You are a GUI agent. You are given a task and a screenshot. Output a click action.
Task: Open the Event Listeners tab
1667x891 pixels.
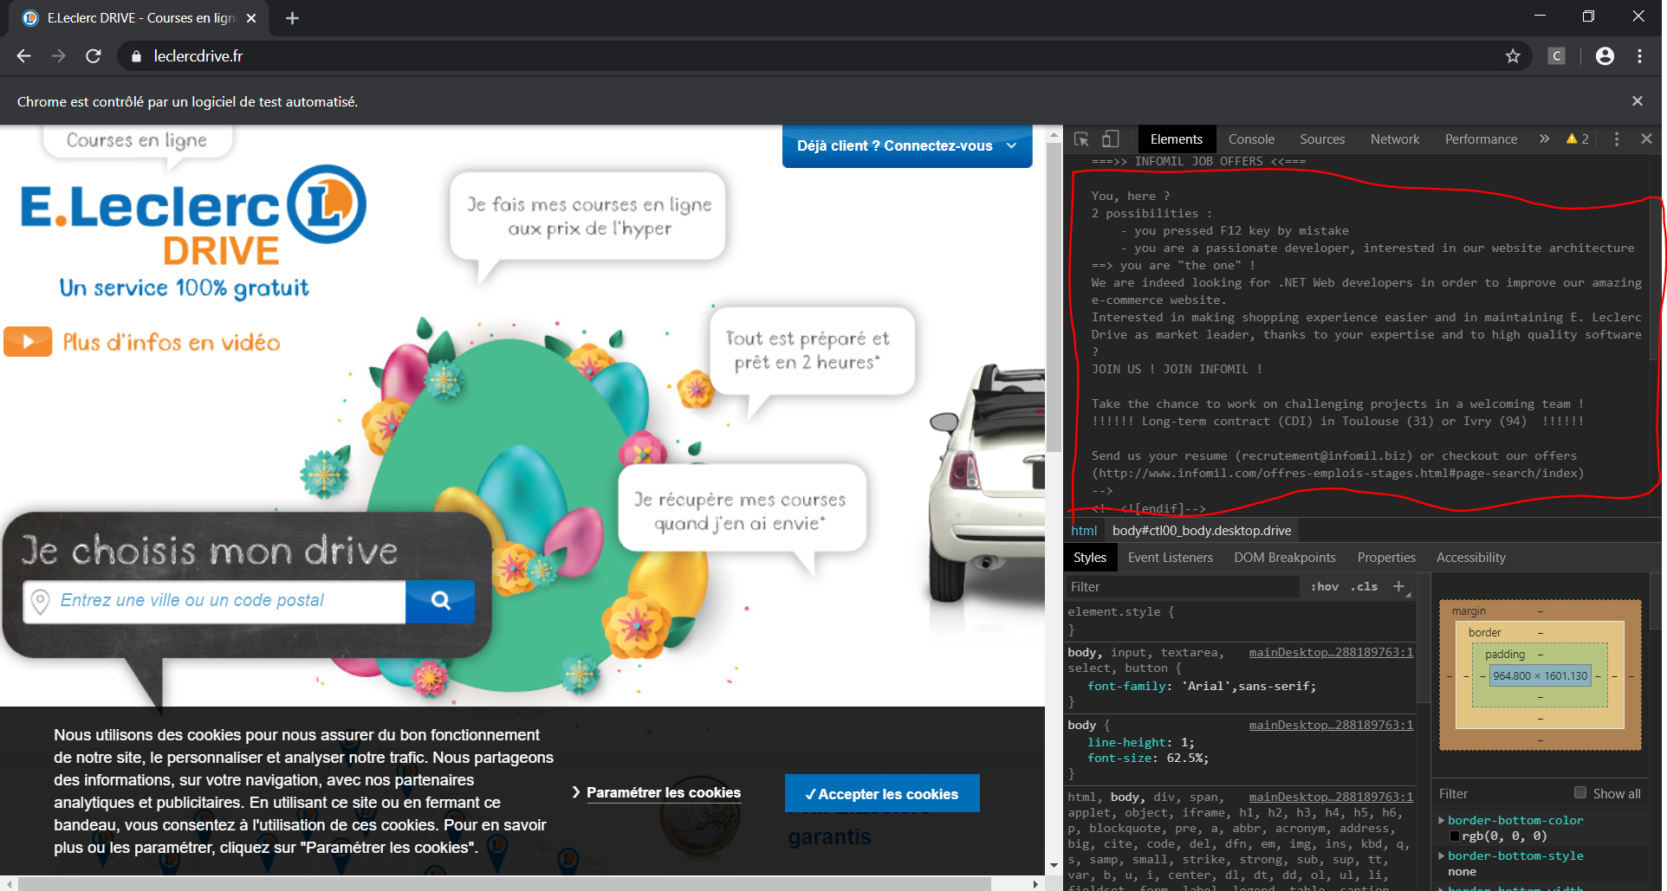coord(1170,558)
